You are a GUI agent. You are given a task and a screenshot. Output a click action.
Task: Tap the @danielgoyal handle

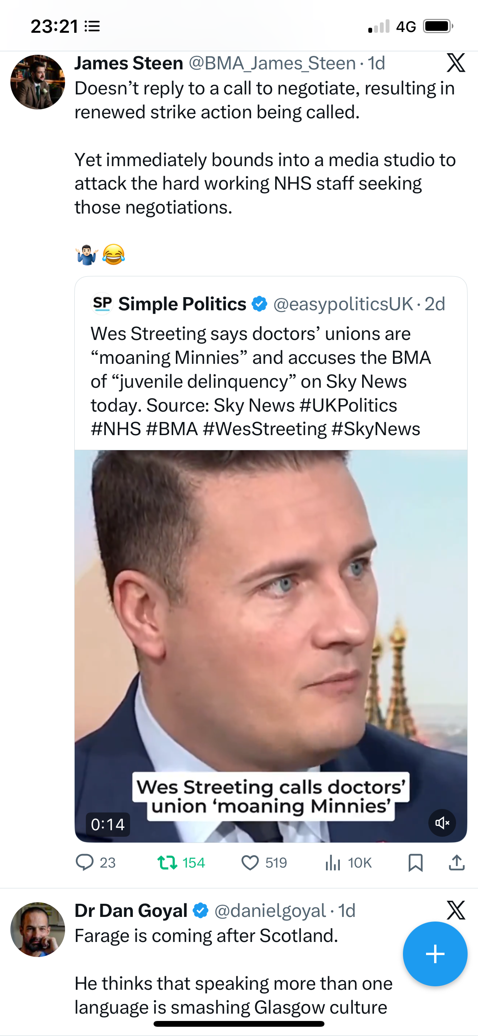tap(270, 910)
